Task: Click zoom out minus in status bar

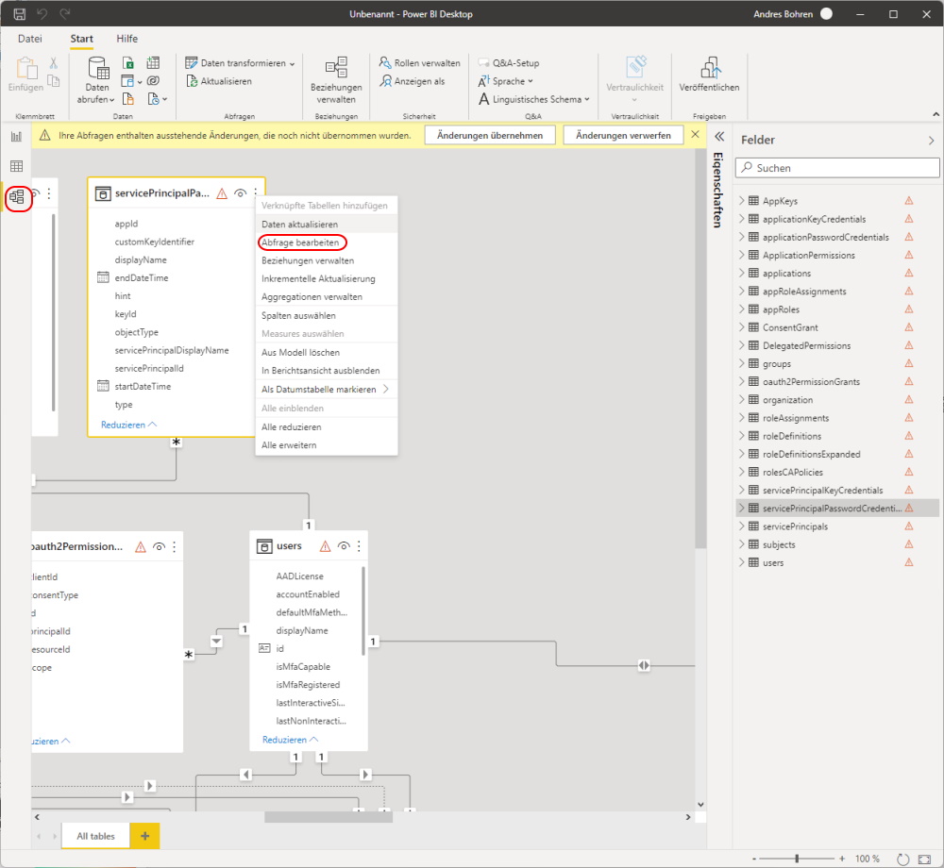Action: (753, 859)
